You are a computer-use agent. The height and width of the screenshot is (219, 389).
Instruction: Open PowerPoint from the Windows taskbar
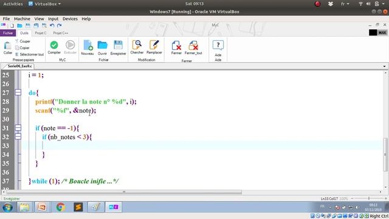(x=42, y=207)
